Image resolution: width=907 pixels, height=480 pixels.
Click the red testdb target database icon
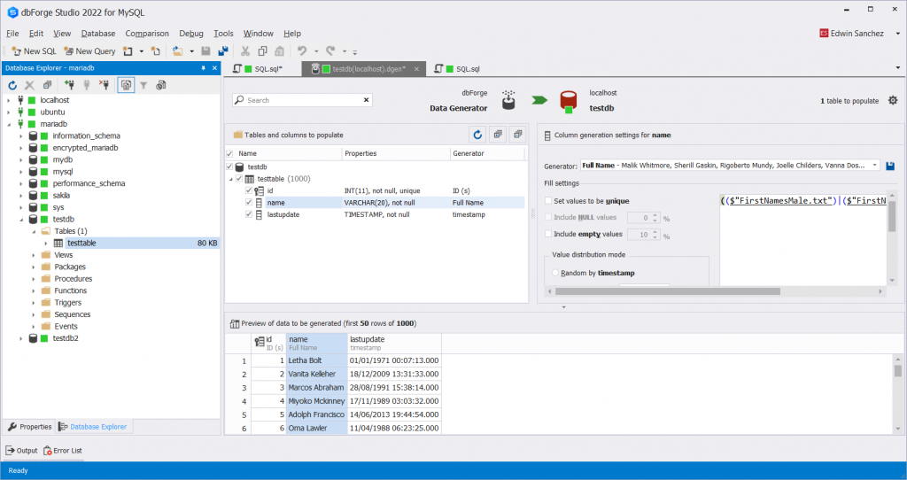[x=568, y=101]
